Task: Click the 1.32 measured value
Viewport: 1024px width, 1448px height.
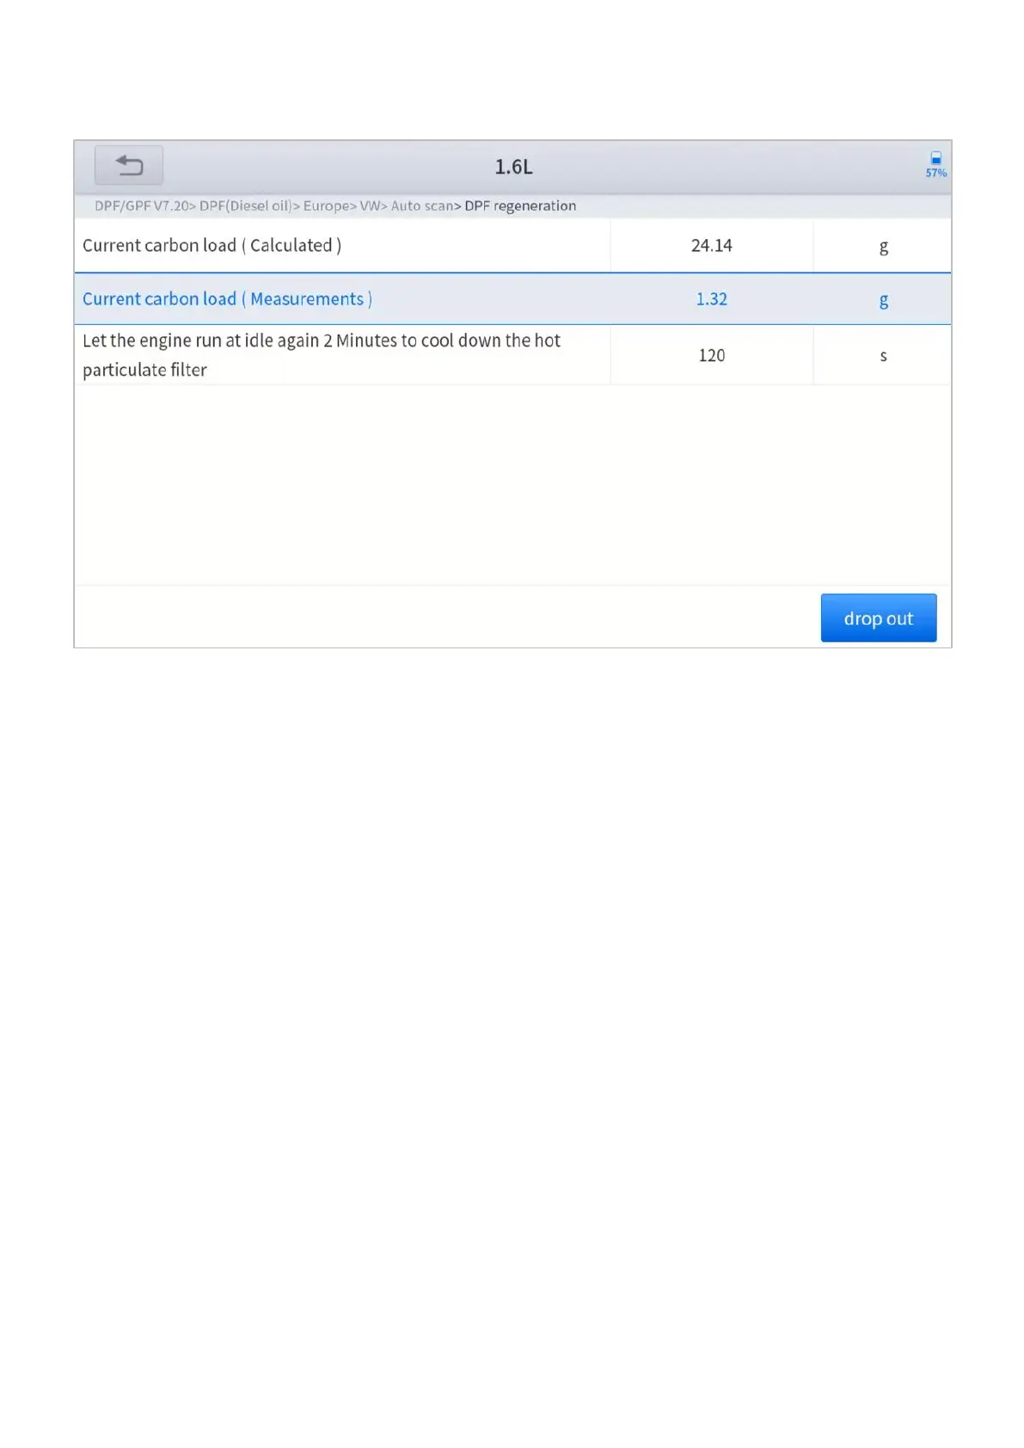Action: coord(711,299)
